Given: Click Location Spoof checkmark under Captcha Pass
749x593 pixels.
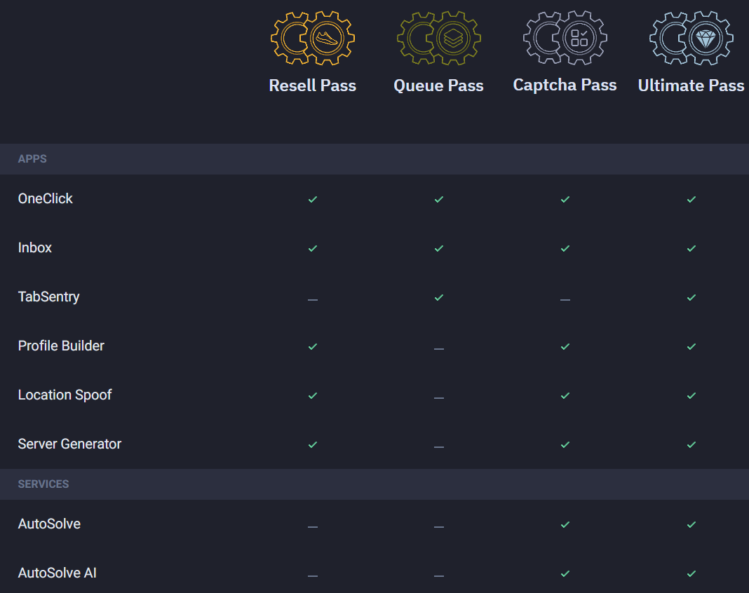Looking at the screenshot, I should (565, 396).
